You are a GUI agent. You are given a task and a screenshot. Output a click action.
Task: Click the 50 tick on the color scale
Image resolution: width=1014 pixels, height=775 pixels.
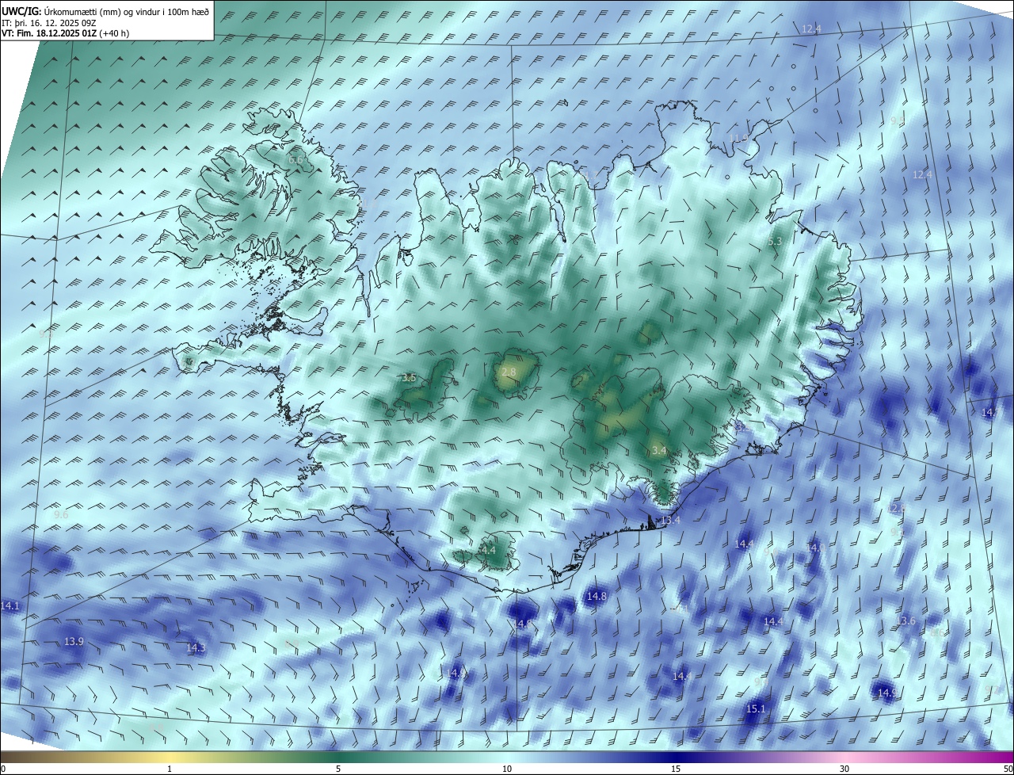click(x=1008, y=769)
